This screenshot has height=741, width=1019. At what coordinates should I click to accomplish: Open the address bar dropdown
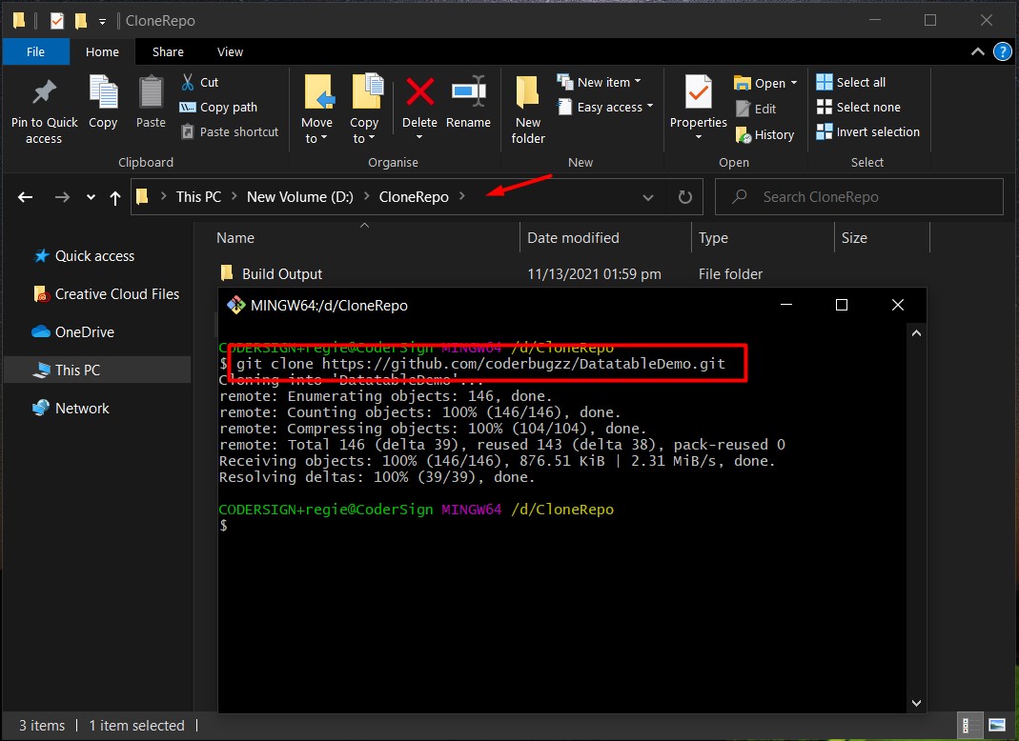click(x=648, y=197)
